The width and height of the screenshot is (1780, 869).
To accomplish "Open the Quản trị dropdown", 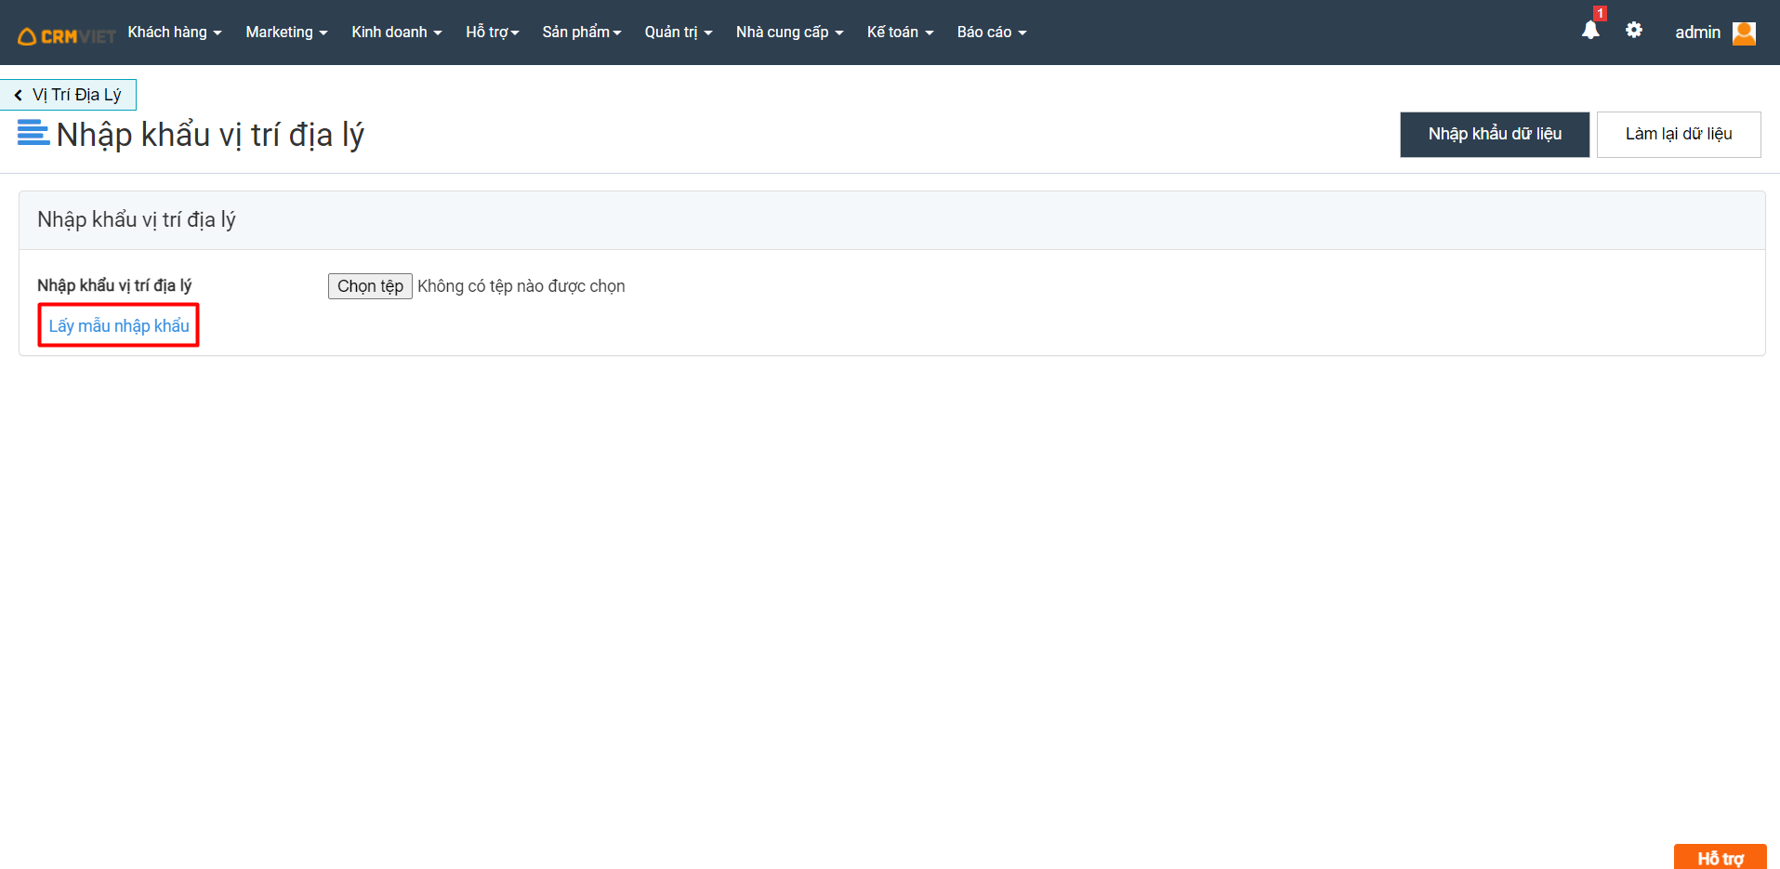I will click(679, 33).
